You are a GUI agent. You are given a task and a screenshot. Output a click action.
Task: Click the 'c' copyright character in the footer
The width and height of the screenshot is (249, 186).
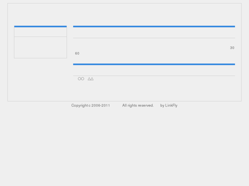point(89,105)
